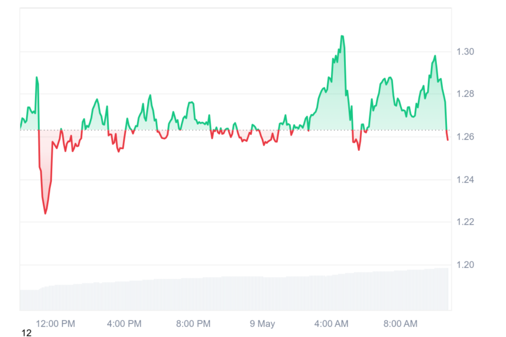Click the final red segment ending the line
The height and width of the screenshot is (337, 506).
[x=447, y=136]
